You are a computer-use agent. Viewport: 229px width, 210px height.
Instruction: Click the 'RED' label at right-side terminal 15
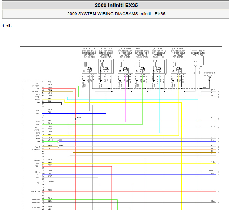pyautogui.click(x=213, y=190)
